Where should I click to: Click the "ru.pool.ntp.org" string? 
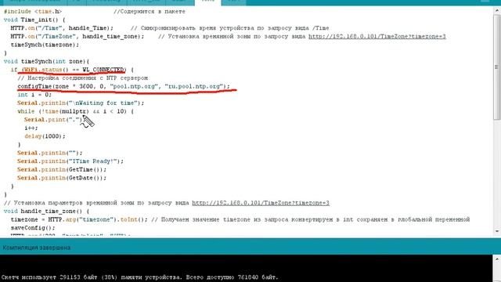pos(194,86)
